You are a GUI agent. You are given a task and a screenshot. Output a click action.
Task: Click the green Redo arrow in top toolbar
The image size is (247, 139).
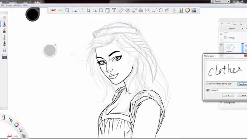[60, 10]
